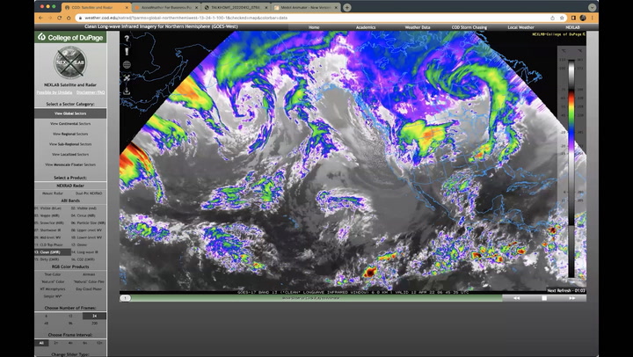Select the Day Cloud Phase product

pos(89,288)
